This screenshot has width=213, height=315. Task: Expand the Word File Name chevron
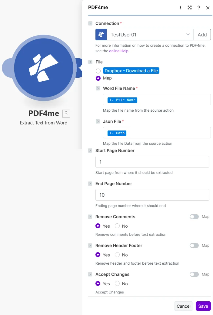point(98,88)
